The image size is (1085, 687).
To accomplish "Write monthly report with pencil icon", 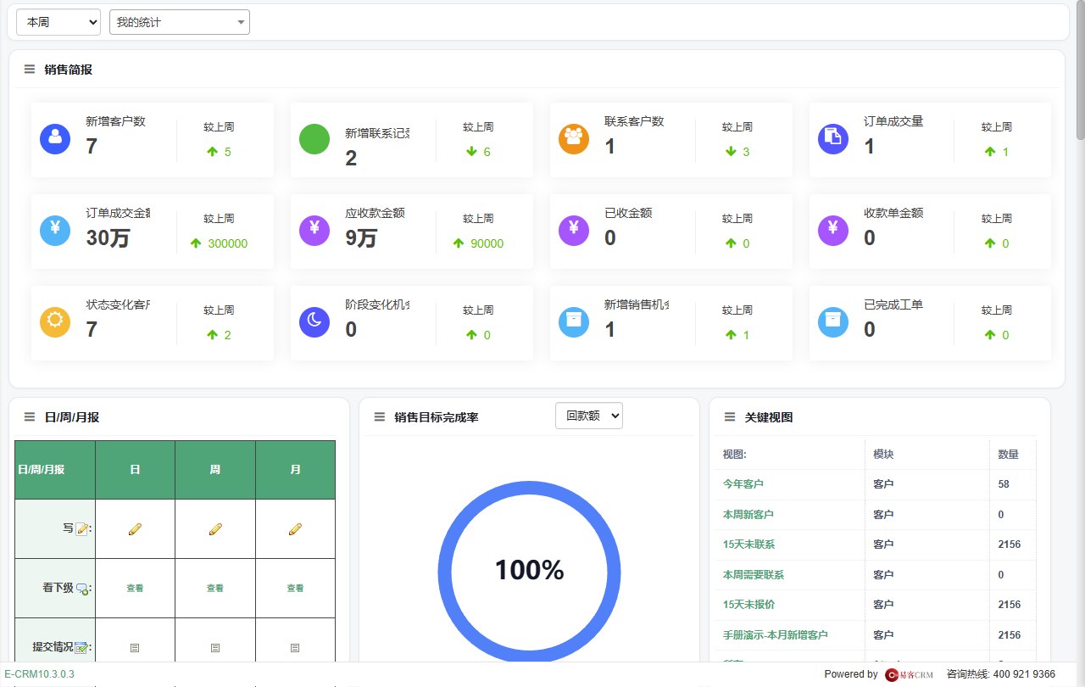I will tap(295, 529).
